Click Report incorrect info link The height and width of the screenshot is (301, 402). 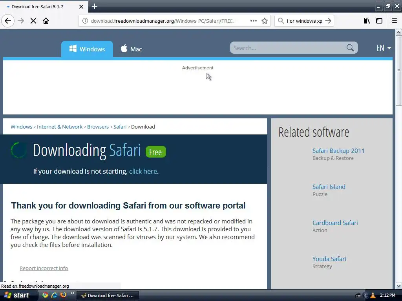[x=44, y=268]
